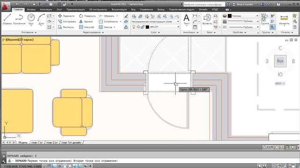The width and height of the screenshot is (300, 168).
Task: Click the Сопряжение (Fillet) command
Action: pos(108,21)
